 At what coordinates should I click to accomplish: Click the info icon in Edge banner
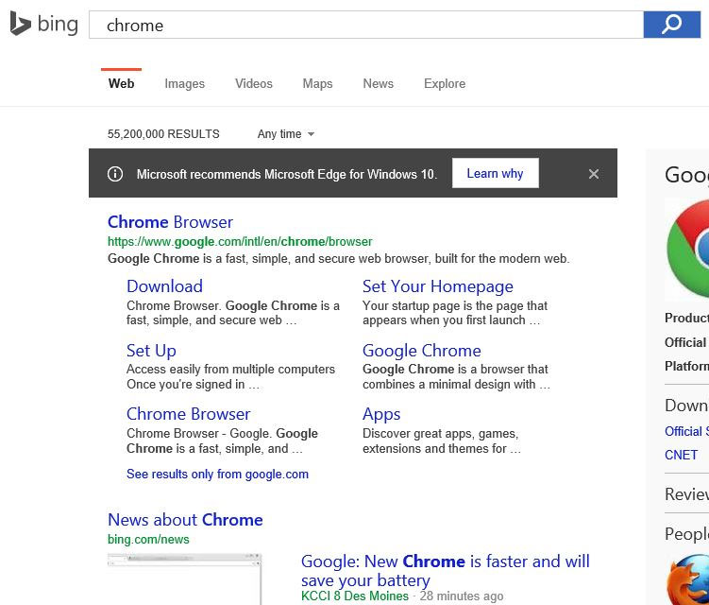(x=115, y=174)
